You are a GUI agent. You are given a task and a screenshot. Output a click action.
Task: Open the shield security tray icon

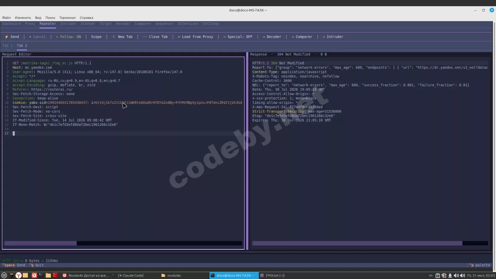[444, 275]
